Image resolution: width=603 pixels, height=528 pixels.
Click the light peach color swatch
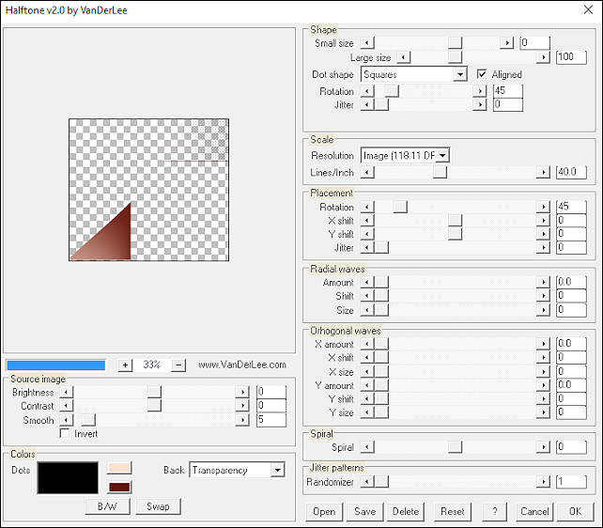[x=119, y=468]
